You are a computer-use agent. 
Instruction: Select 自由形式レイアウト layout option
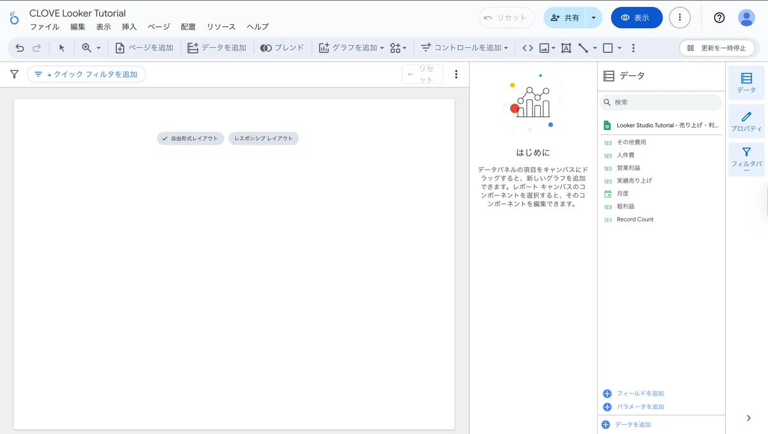pos(191,138)
